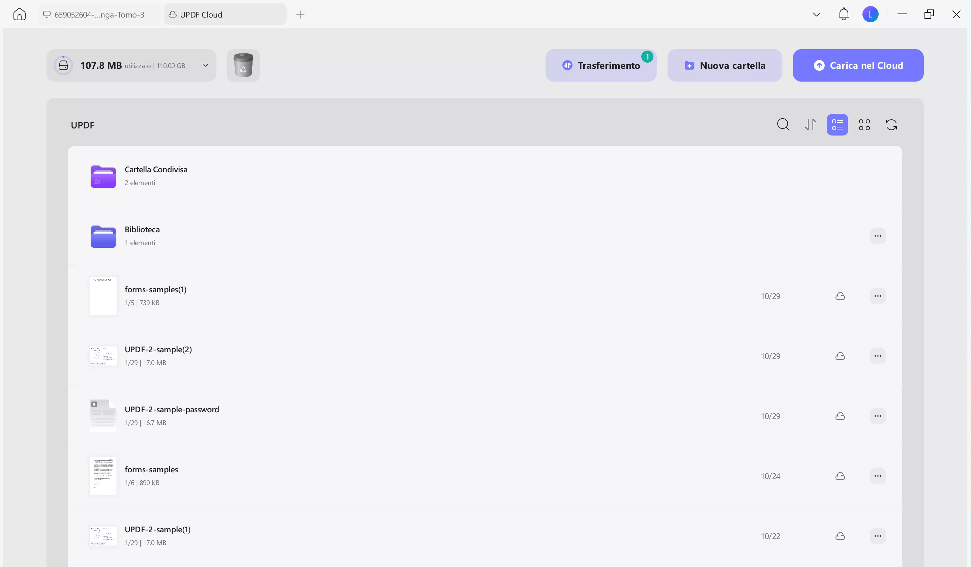Click the cloud icon for UPDF-2-sample-password

pyautogui.click(x=840, y=416)
